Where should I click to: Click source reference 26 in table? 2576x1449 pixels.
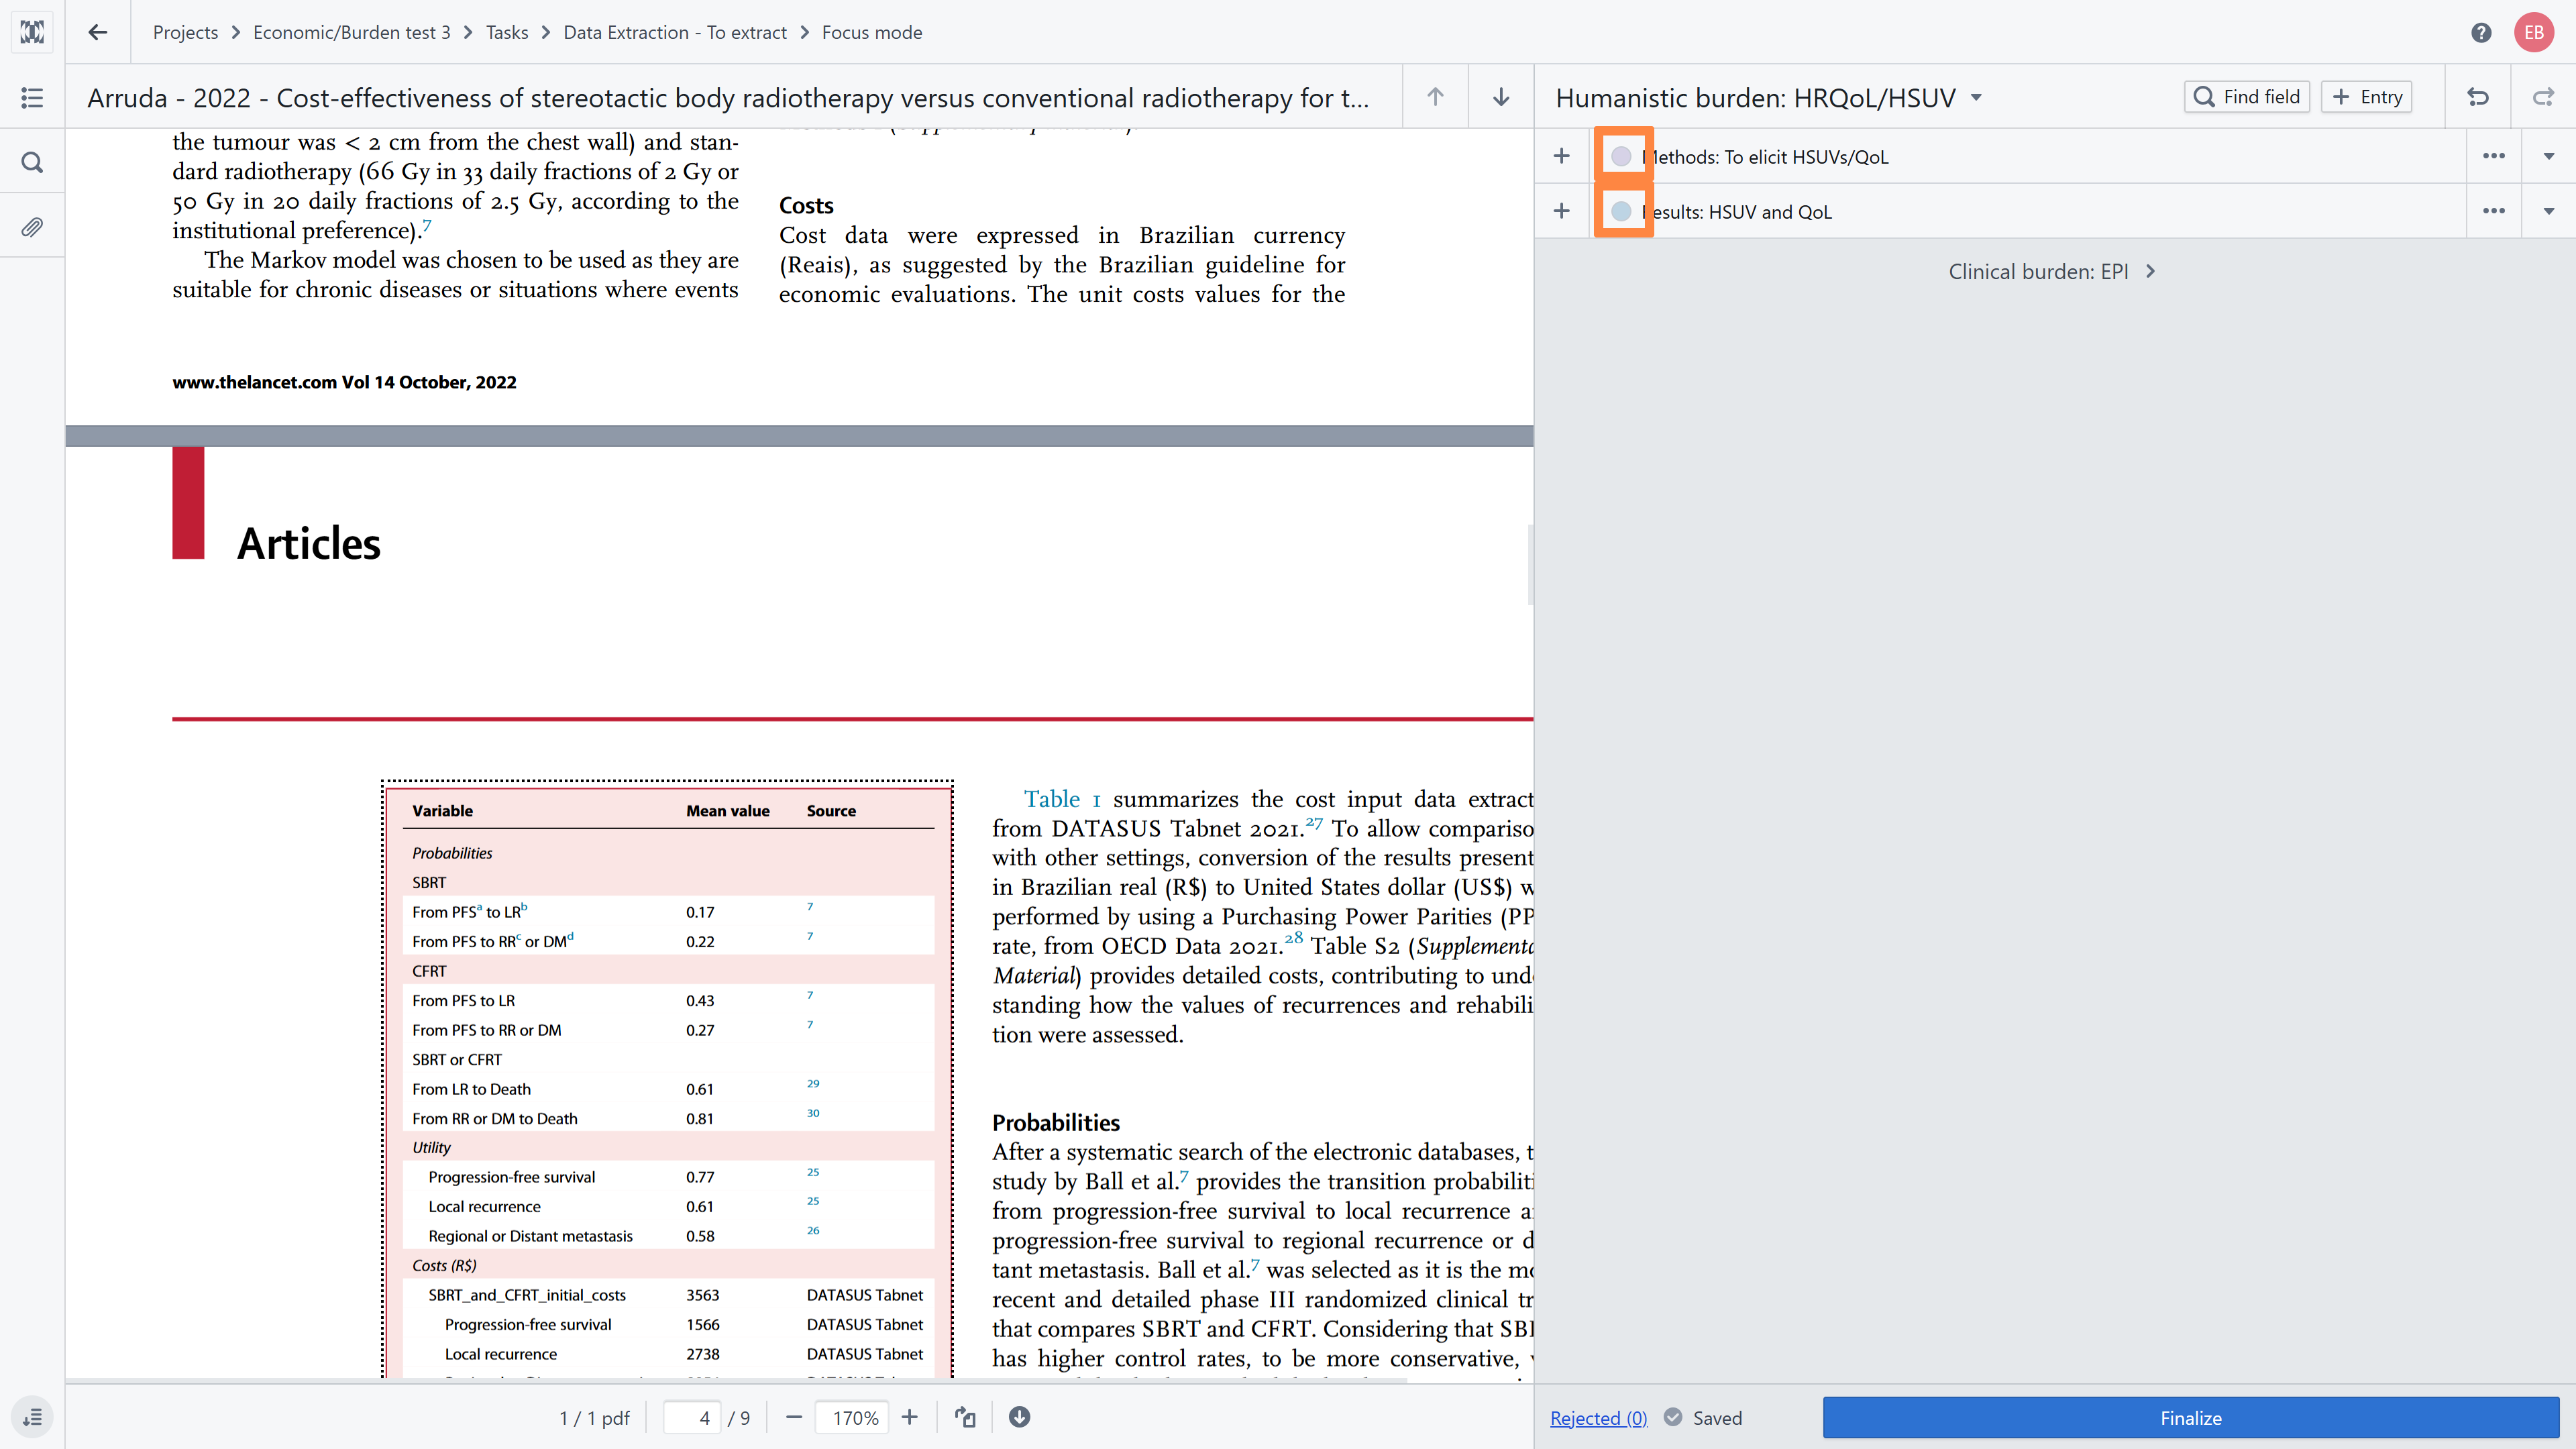click(x=813, y=1230)
